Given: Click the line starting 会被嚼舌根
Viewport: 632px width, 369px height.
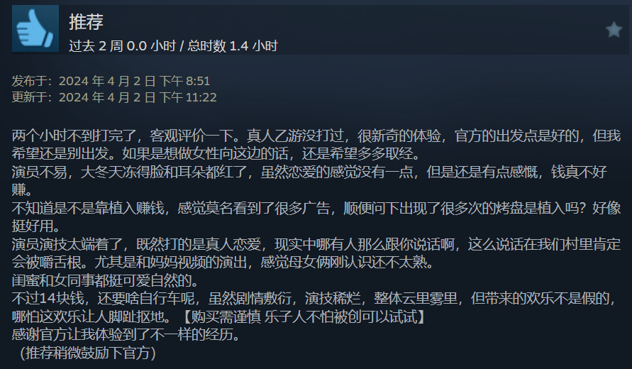Looking at the screenshot, I should coord(224,263).
